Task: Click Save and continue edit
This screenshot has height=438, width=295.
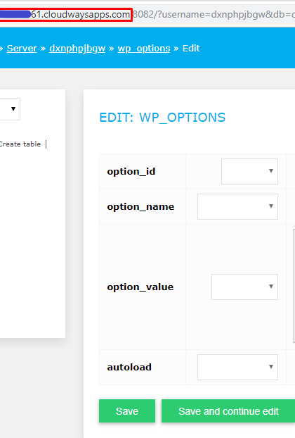Action: (x=228, y=411)
